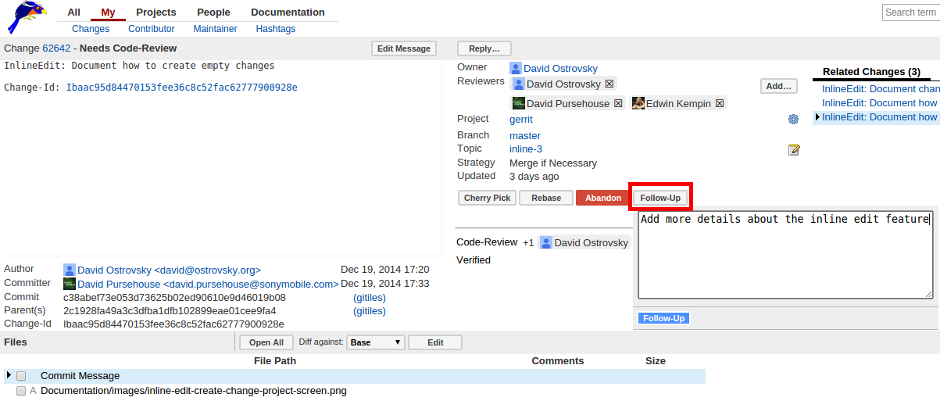Open the Diff against Base dropdown

click(x=376, y=342)
